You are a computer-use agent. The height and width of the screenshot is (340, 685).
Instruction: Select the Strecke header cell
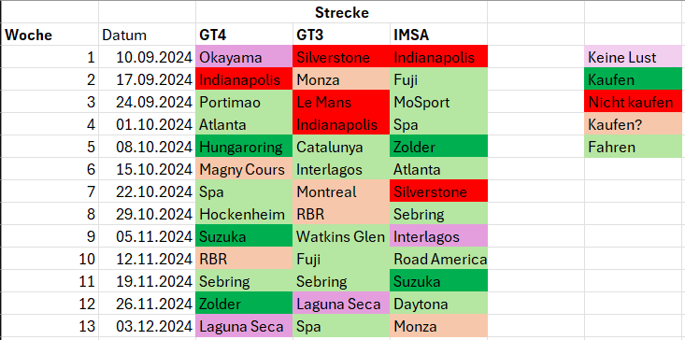[341, 12]
